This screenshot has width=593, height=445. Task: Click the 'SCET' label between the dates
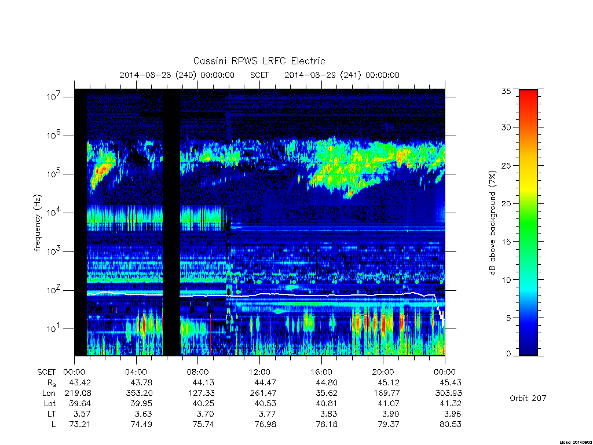tap(259, 75)
